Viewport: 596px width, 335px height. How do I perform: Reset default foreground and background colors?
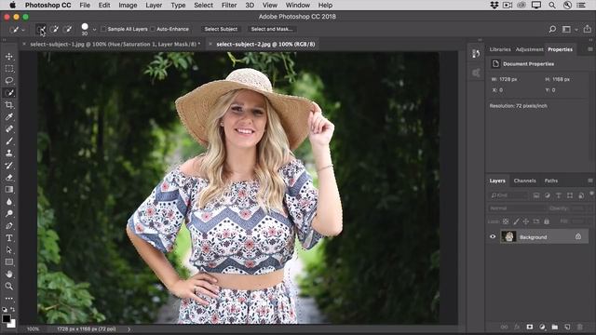coord(5,310)
